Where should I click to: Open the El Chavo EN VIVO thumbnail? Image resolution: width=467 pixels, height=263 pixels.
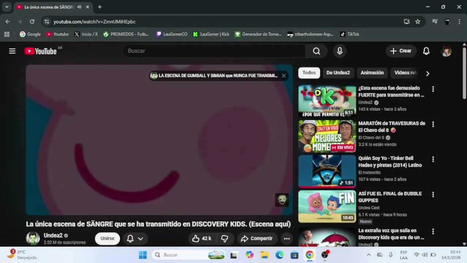click(x=327, y=136)
